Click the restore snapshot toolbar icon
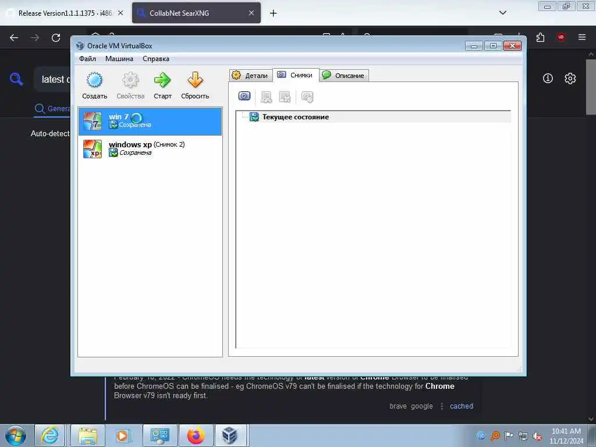The height and width of the screenshot is (447, 596). (266, 97)
